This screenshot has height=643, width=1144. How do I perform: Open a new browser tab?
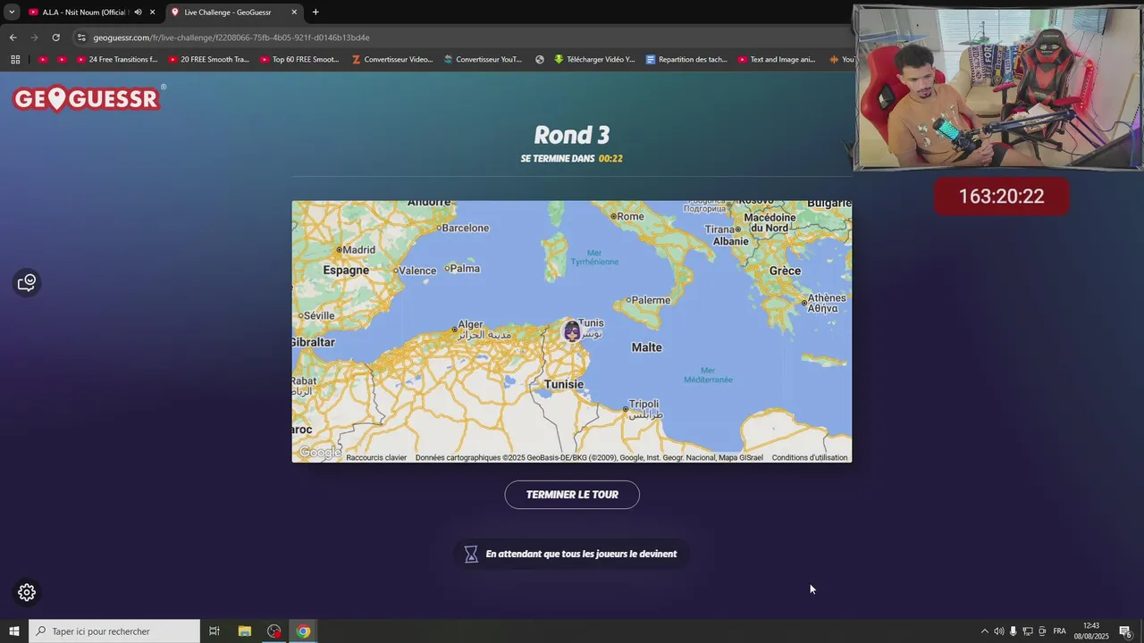(x=315, y=13)
